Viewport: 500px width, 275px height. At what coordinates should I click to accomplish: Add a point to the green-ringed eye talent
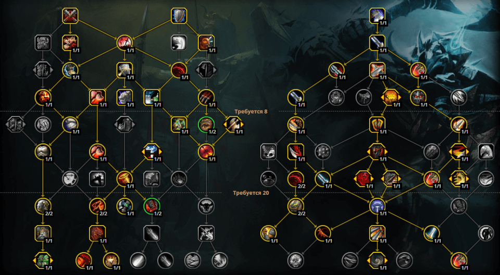point(206,124)
